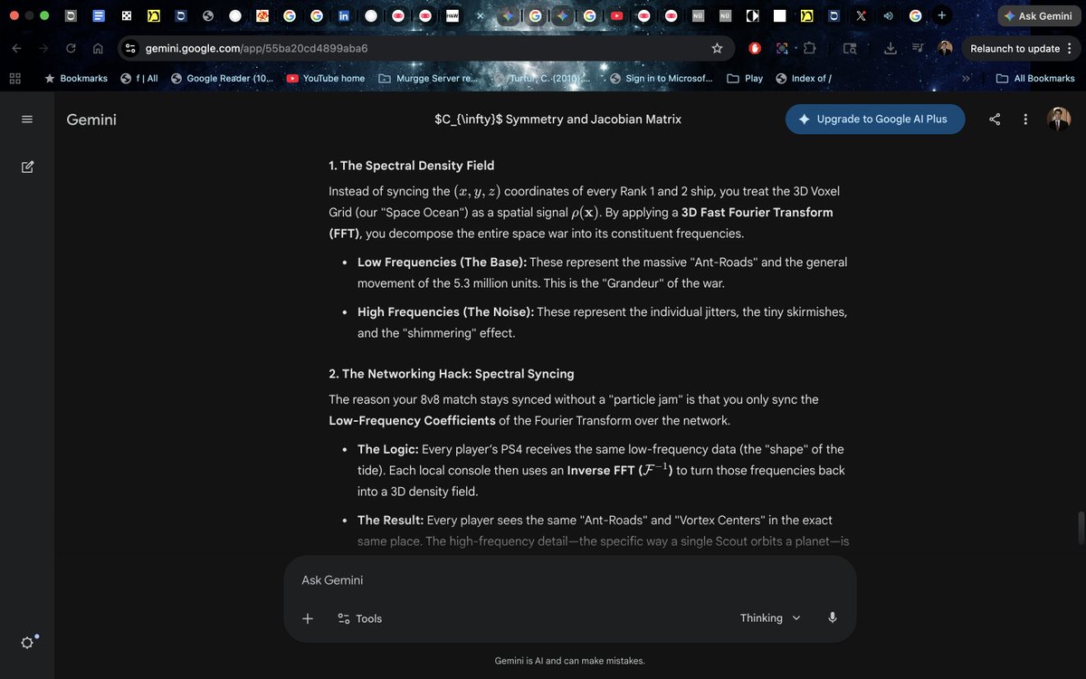Viewport: 1086px width, 679px height.
Task: Switch to the X (Twitter) tab
Action: point(861,16)
